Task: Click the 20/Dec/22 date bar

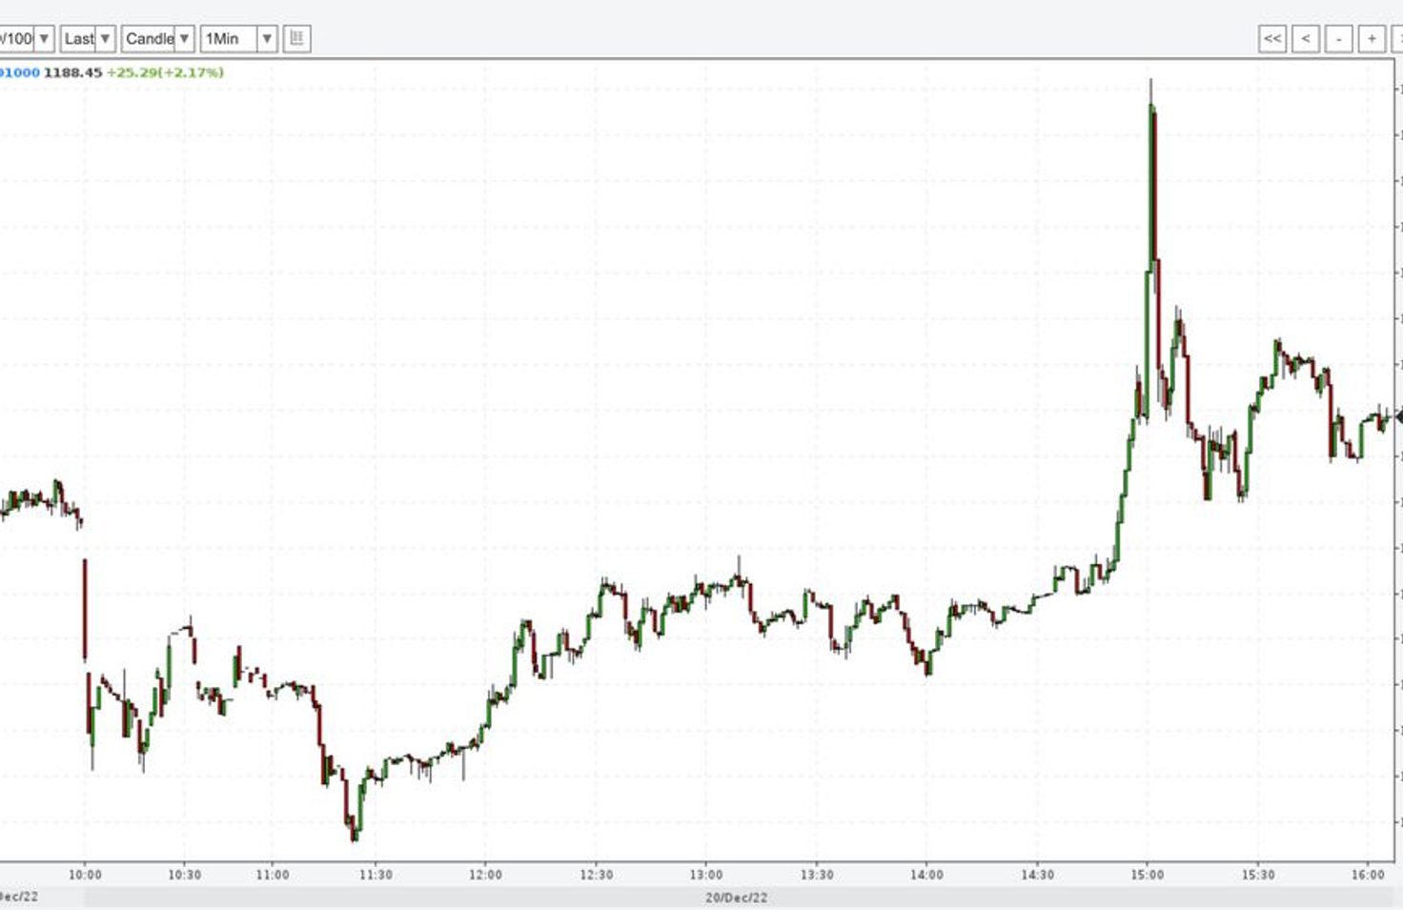Action: click(x=736, y=898)
